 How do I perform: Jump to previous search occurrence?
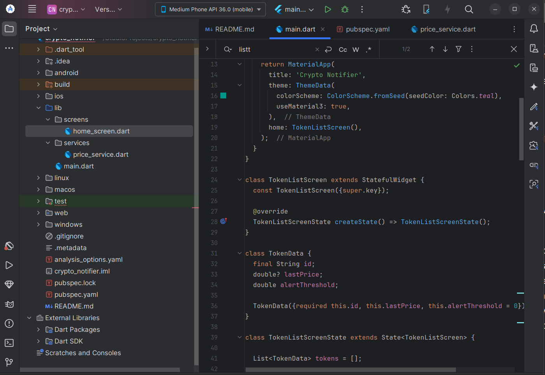432,49
